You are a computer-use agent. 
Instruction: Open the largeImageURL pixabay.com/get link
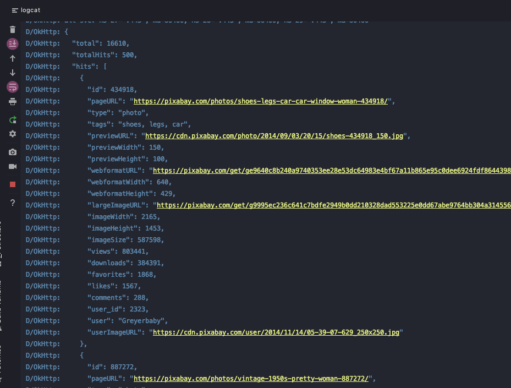[x=334, y=205]
